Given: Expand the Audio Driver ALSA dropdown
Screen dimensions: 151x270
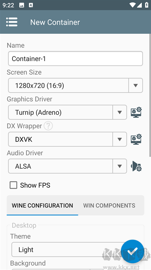Looking at the screenshot, I should [68, 166].
